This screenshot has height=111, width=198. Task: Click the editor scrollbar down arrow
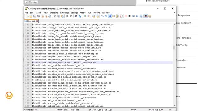tap(174, 106)
